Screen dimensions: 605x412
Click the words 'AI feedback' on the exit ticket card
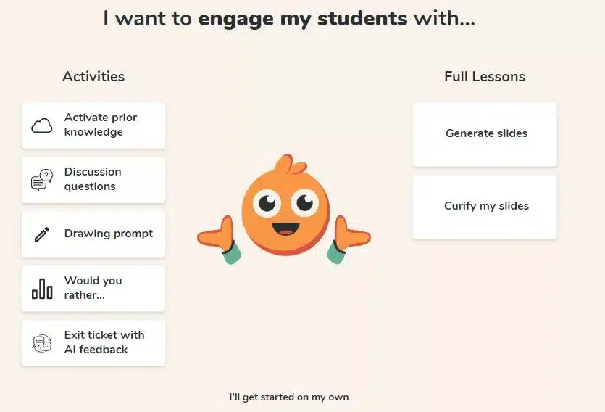[96, 350]
